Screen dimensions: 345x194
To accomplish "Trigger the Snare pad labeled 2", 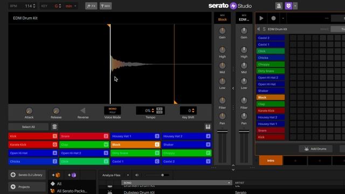I will 84,136.
